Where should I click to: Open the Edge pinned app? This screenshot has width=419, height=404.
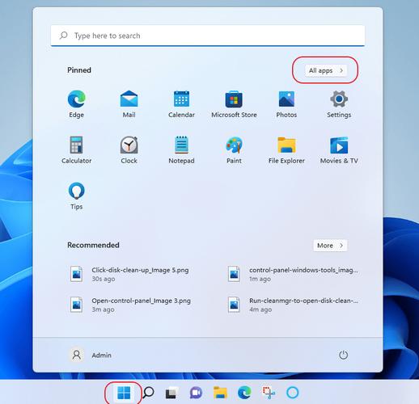[x=76, y=104]
